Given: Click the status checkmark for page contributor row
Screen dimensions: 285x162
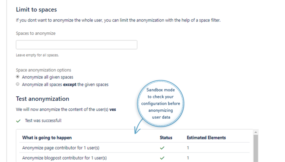Looking at the screenshot, I should coord(162,148).
